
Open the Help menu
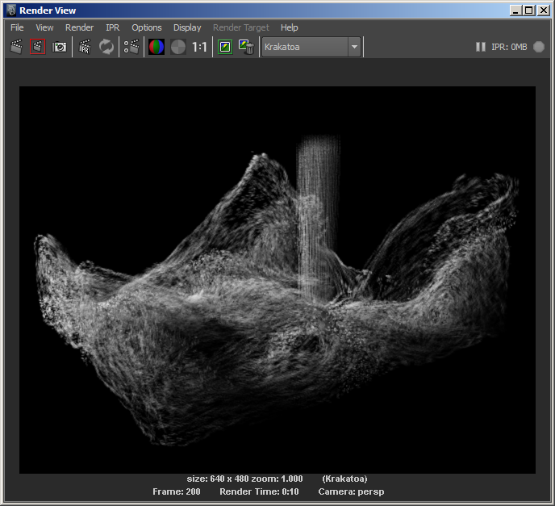click(289, 27)
